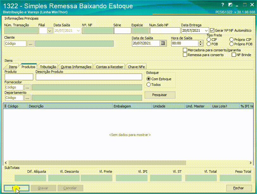
Task: Enable Mercadoria para conserto/garantia checkbox
Action: 185,50
